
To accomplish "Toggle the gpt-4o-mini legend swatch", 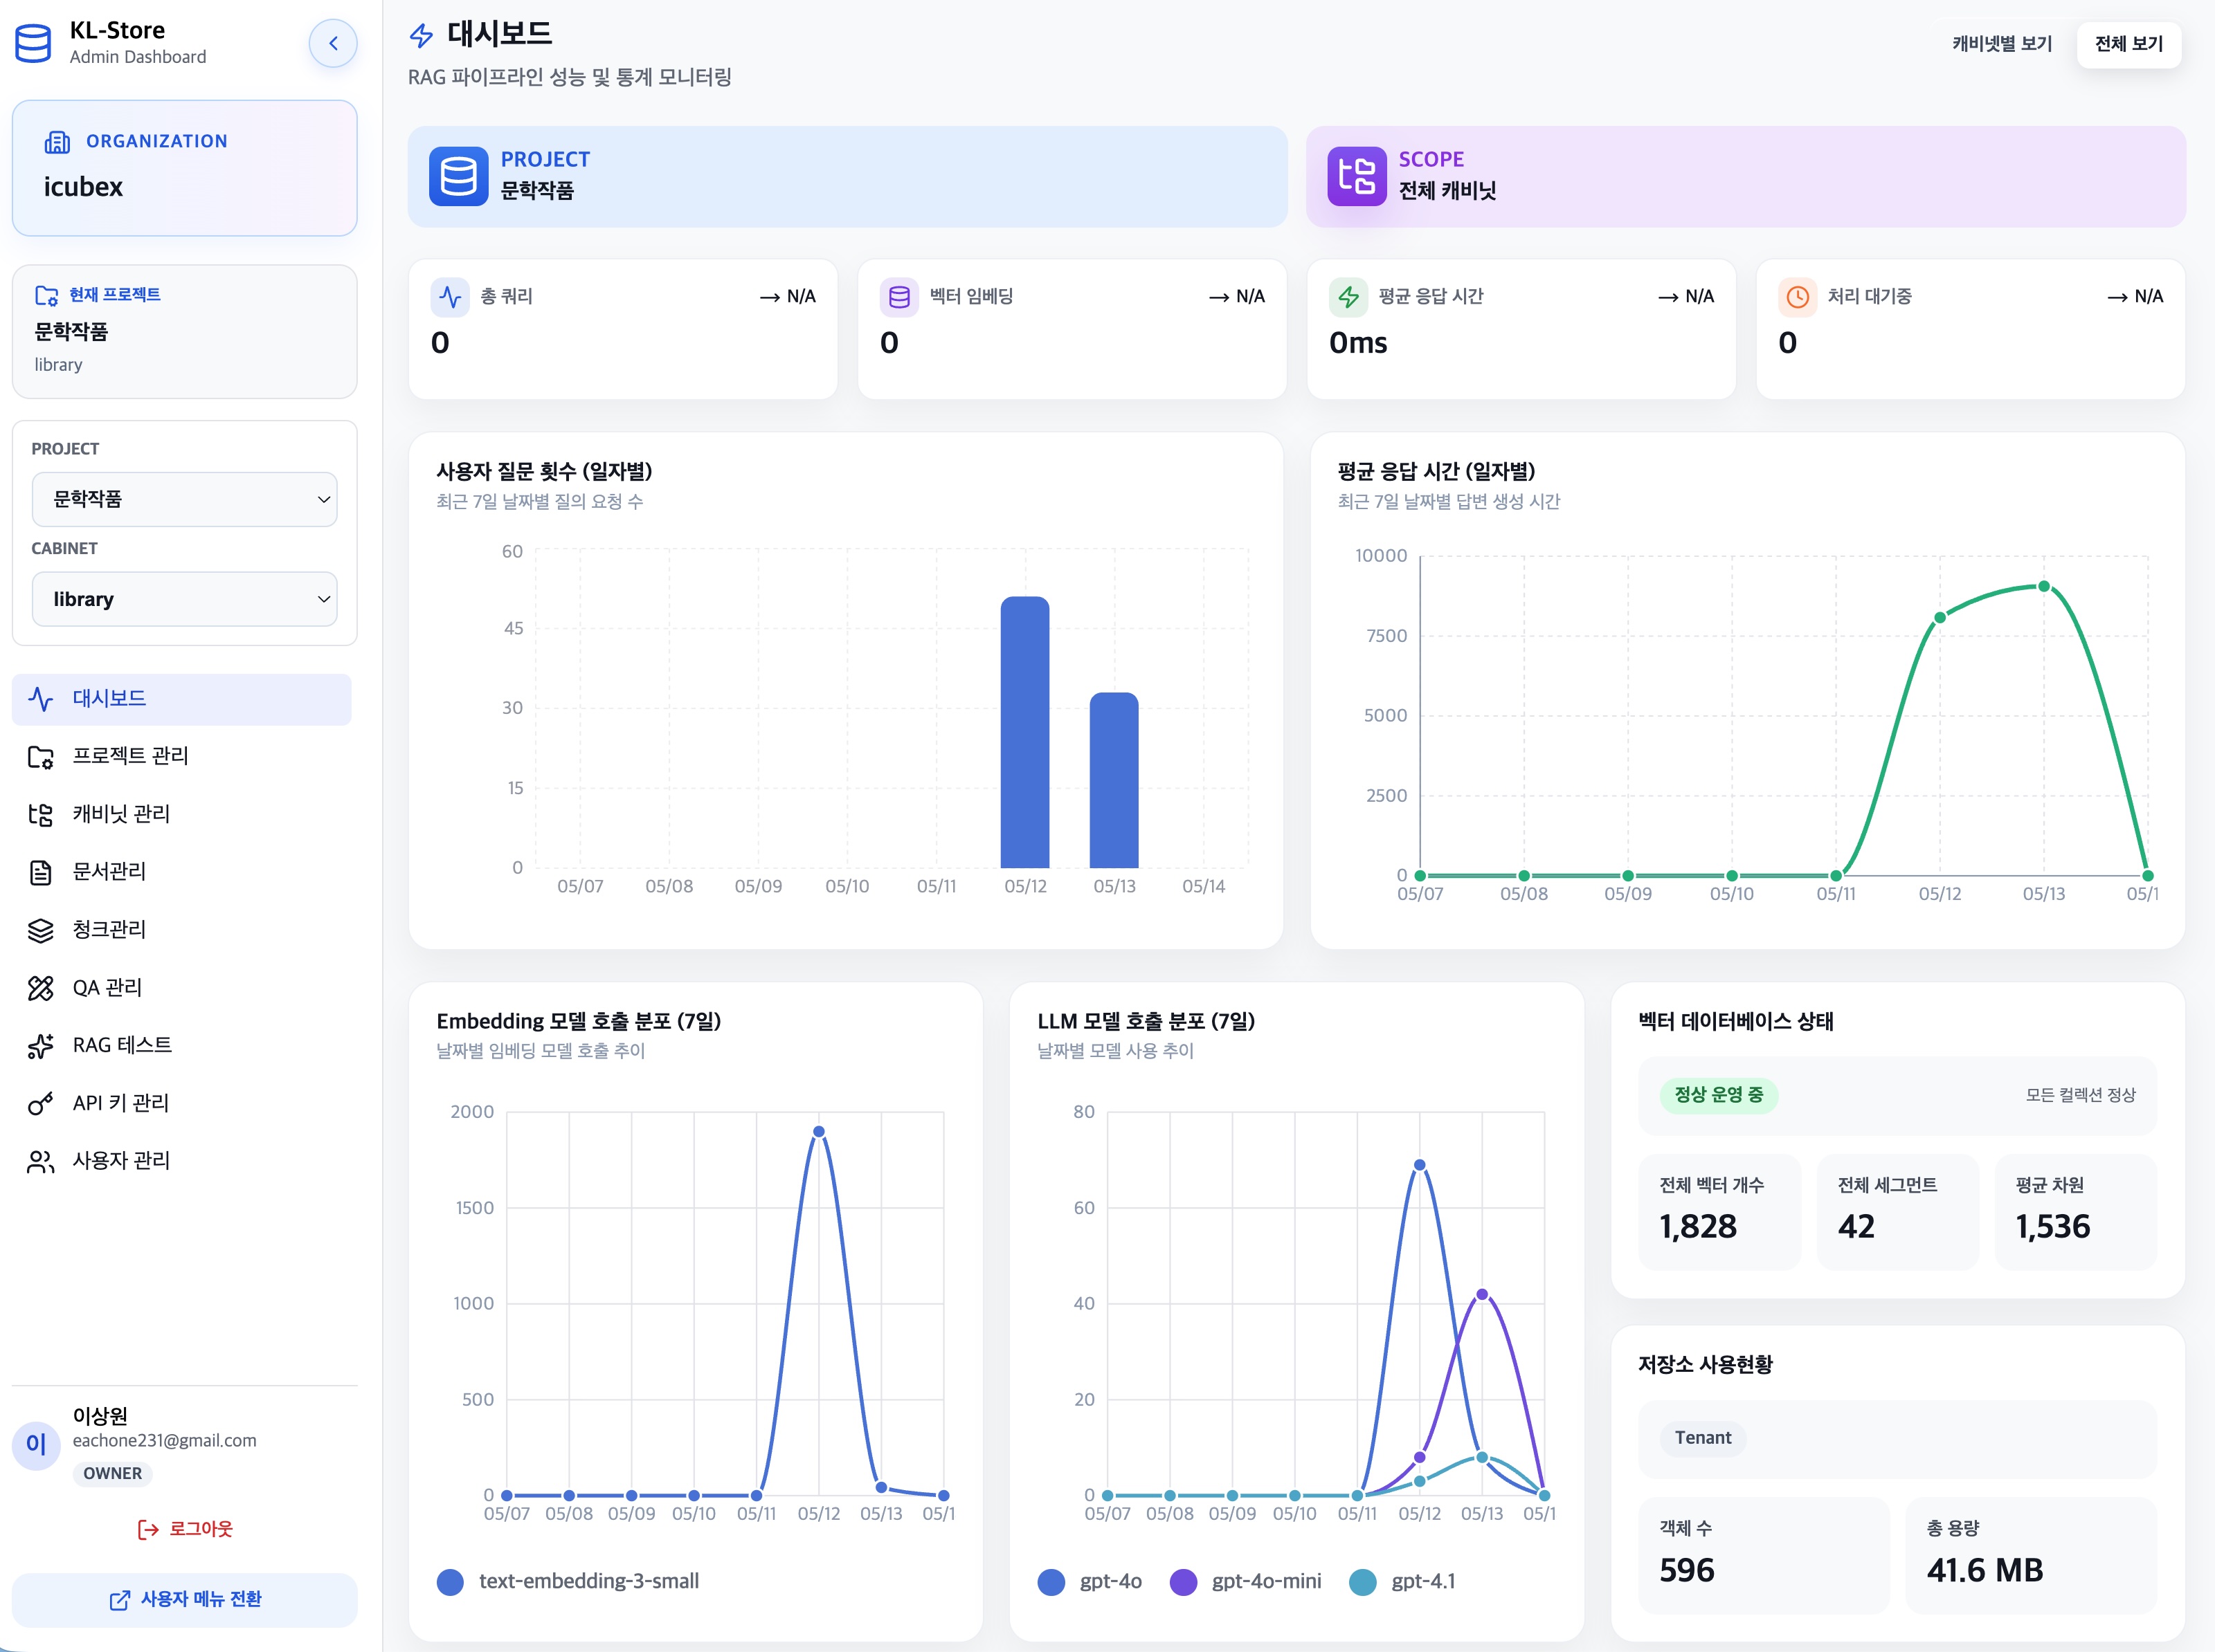I will pos(1184,1582).
